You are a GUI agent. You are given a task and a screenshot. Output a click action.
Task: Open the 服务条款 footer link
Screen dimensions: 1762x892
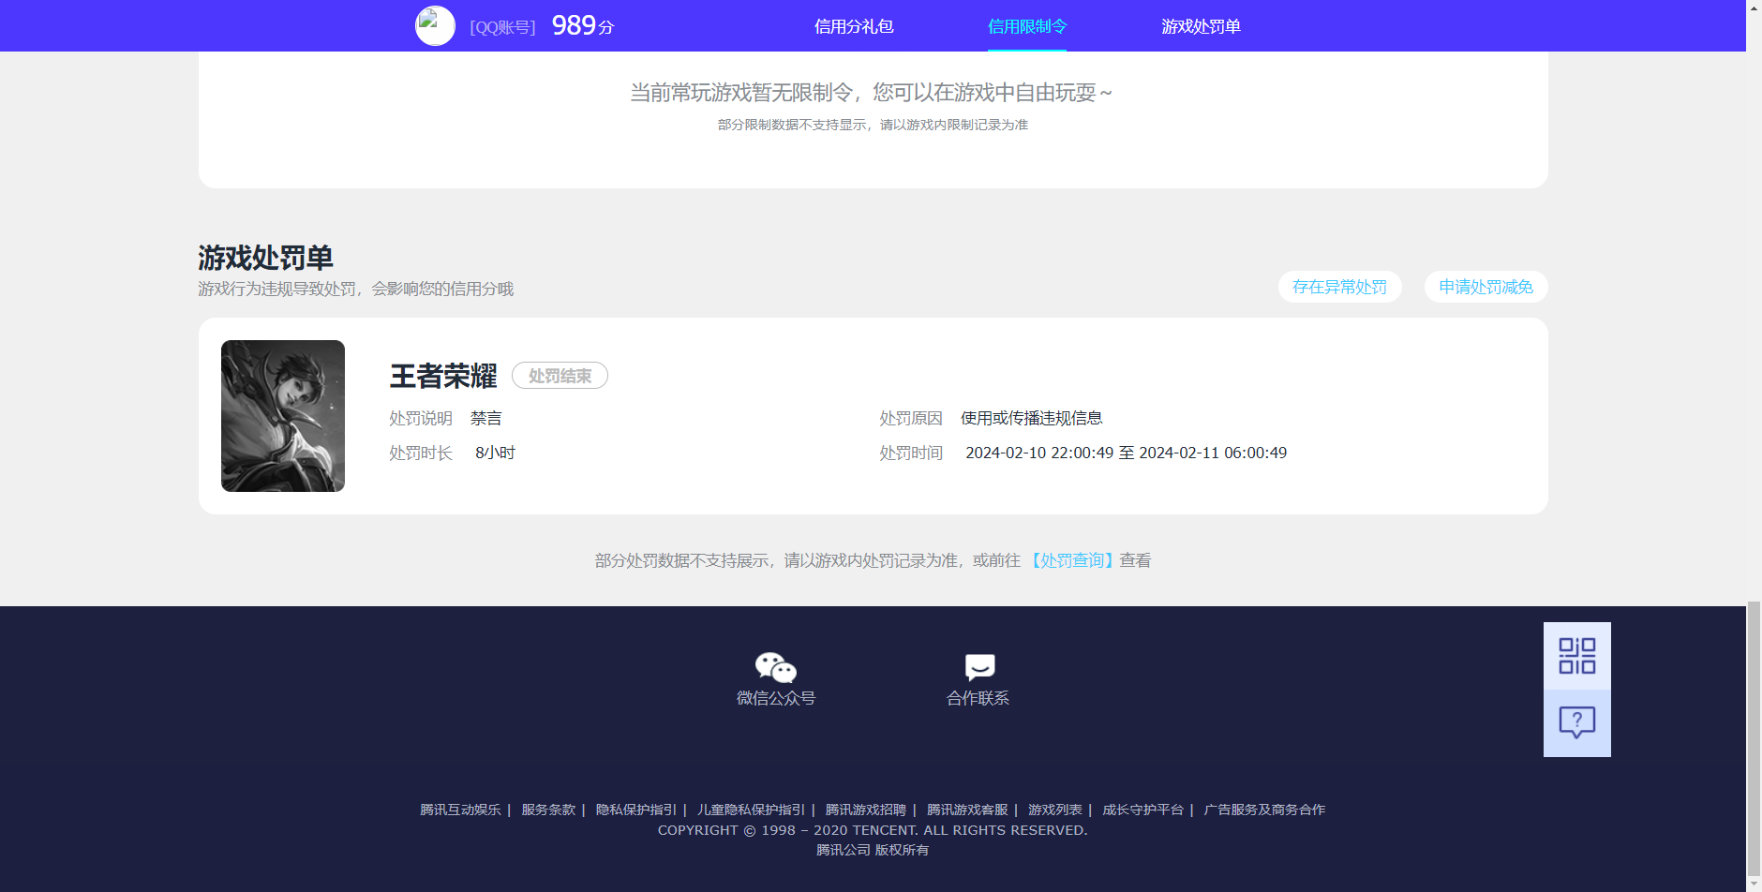[548, 810]
